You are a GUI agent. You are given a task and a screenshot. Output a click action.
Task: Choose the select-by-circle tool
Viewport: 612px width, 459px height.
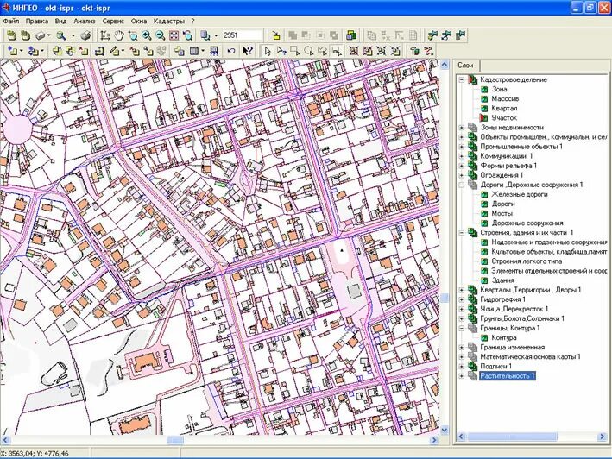click(309, 51)
